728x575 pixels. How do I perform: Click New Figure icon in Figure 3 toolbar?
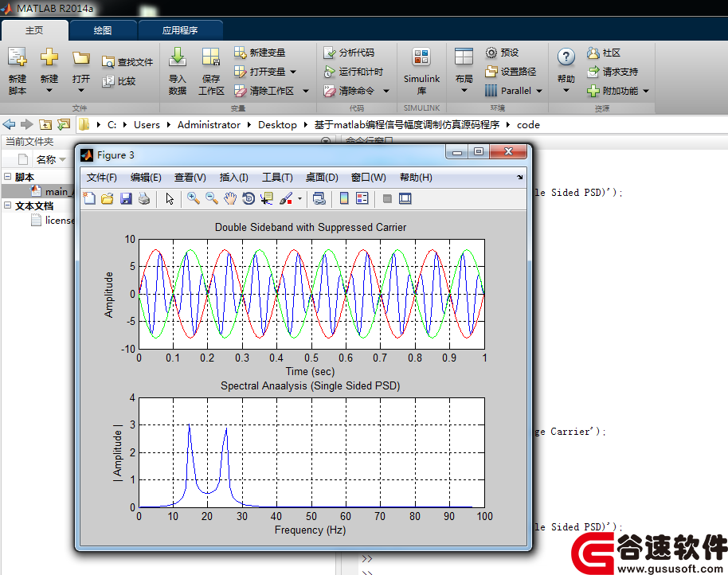[x=89, y=198]
